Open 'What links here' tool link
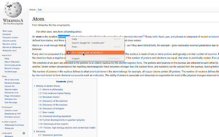The height and width of the screenshot is (137, 219). coord(12,80)
